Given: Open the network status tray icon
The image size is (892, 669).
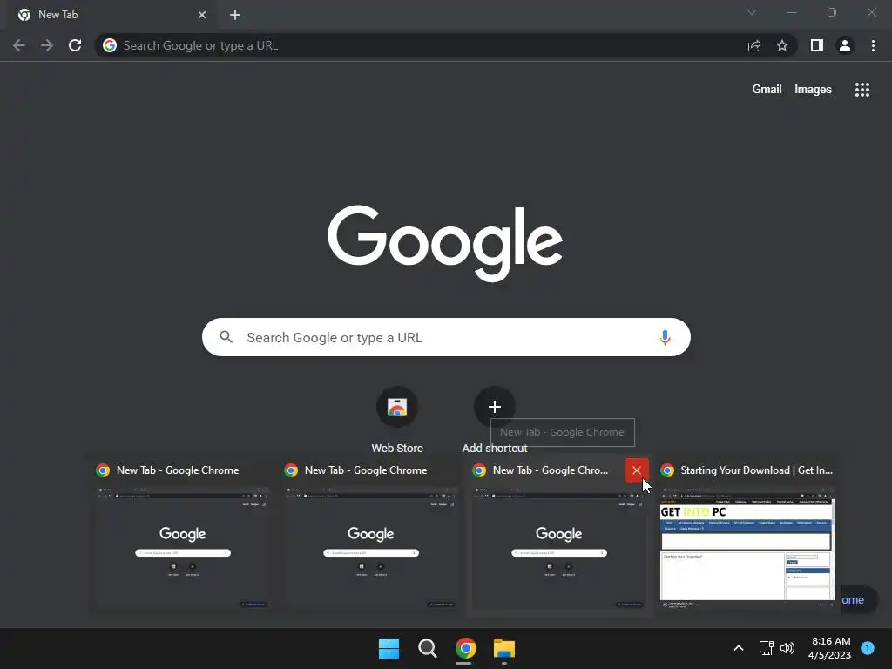Looking at the screenshot, I should (x=767, y=648).
